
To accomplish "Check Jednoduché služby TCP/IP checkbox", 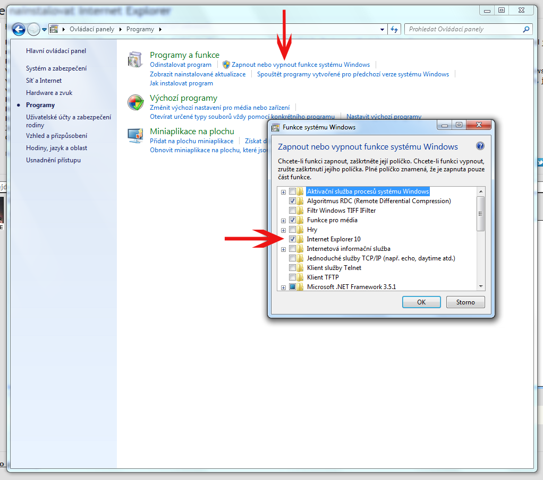I will tap(292, 258).
